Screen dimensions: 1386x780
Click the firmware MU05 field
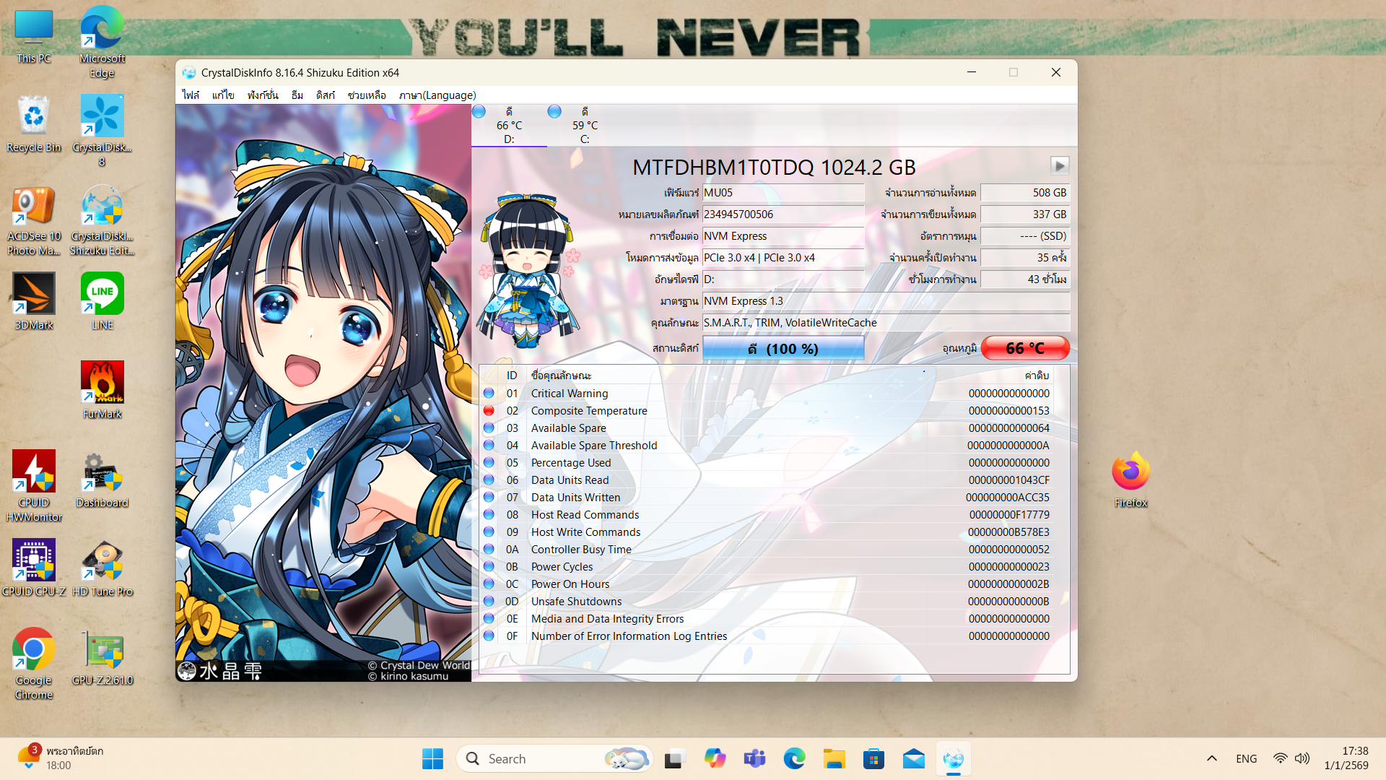(x=783, y=193)
